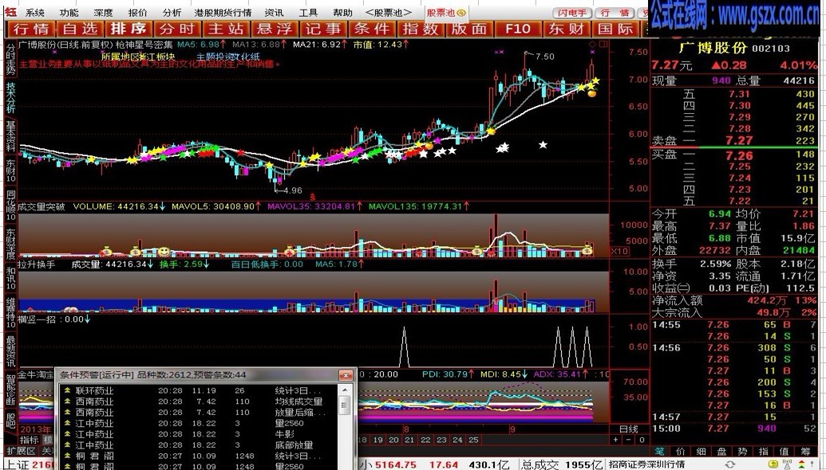
Task: Select the 指 tab in the trades panel
Action: tap(763, 451)
